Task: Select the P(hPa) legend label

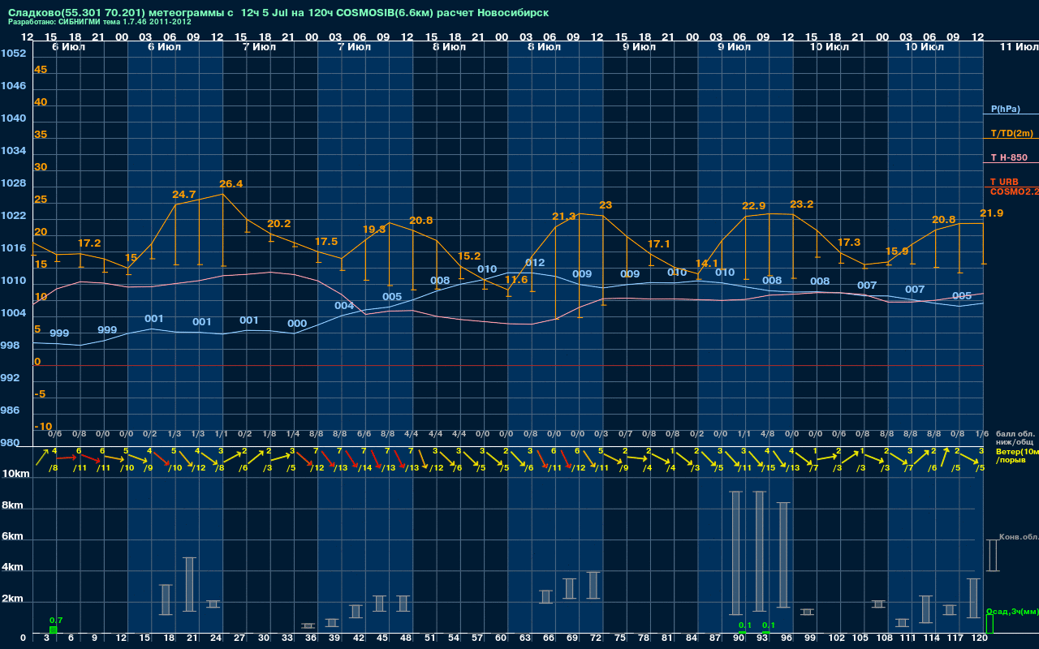Action: coord(1005,109)
